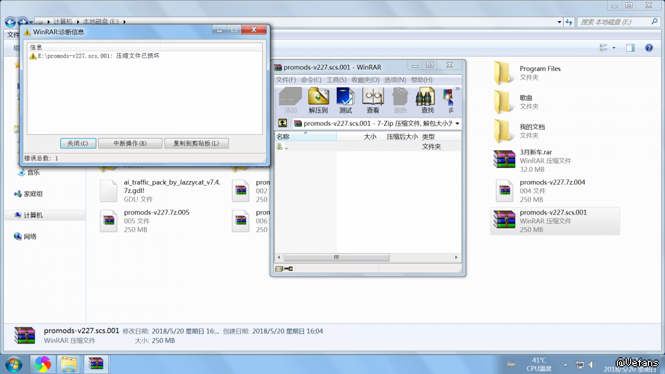This screenshot has height=374, width=665.
Task: Click 计算机 in the address breadcrumb
Action: [63, 22]
